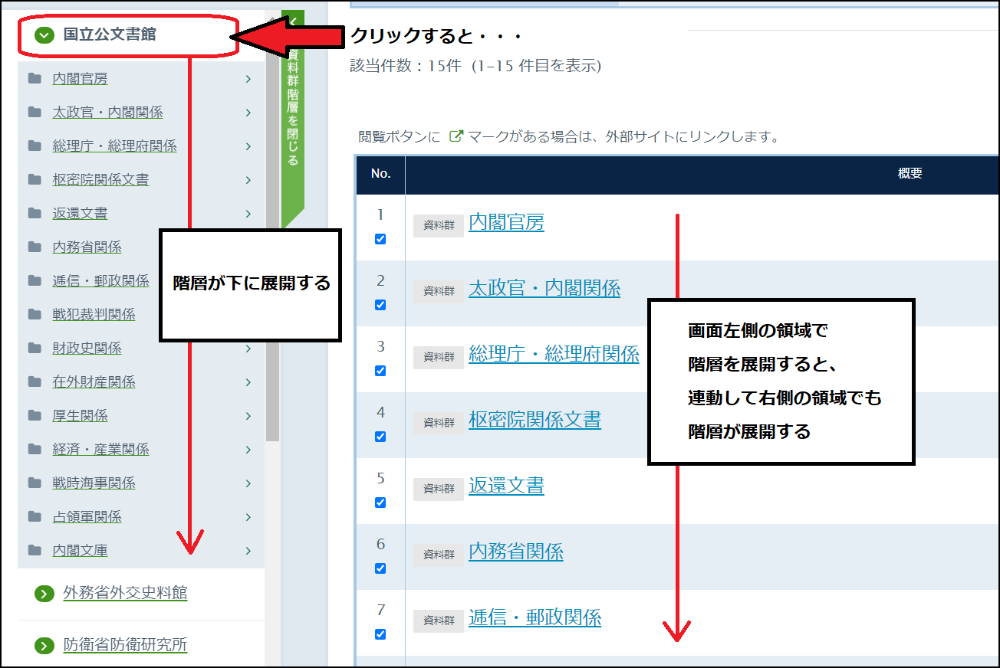Image resolution: width=1000 pixels, height=668 pixels.
Task: Click the folder icon beside 総理庁・総理府関係 in tree
Action: 35,146
